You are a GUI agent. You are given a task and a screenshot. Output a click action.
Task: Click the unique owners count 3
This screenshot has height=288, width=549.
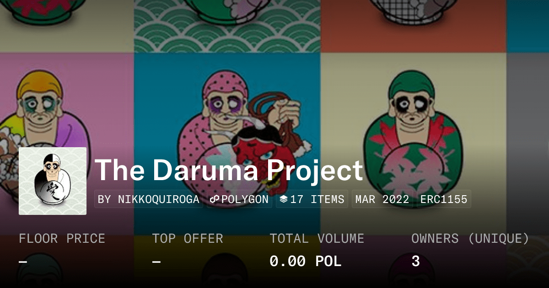(415, 261)
